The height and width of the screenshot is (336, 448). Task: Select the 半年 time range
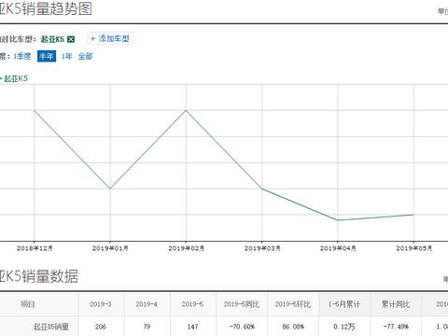point(47,56)
